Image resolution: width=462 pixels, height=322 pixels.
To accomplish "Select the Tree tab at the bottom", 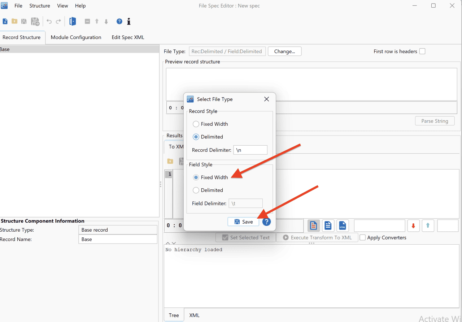I will click(x=174, y=315).
